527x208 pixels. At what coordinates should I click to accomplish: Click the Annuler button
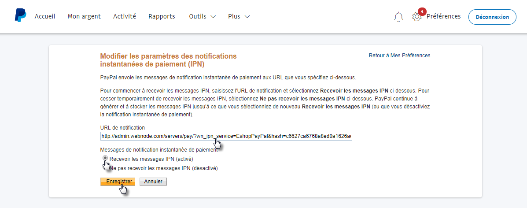153,182
